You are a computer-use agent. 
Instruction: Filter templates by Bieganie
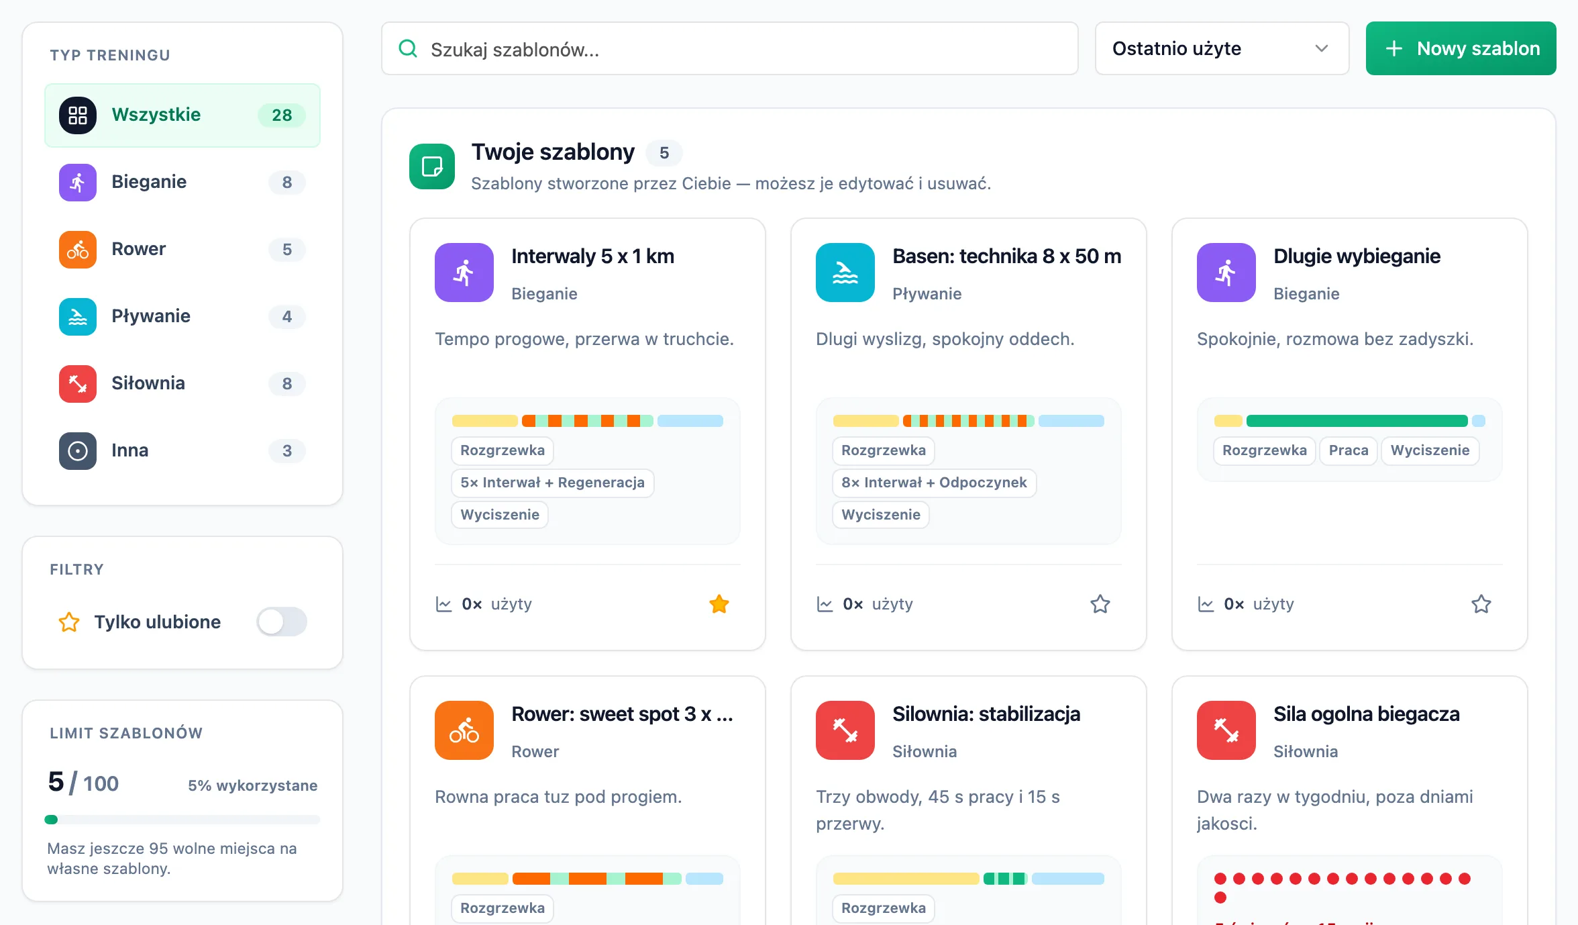tap(182, 183)
